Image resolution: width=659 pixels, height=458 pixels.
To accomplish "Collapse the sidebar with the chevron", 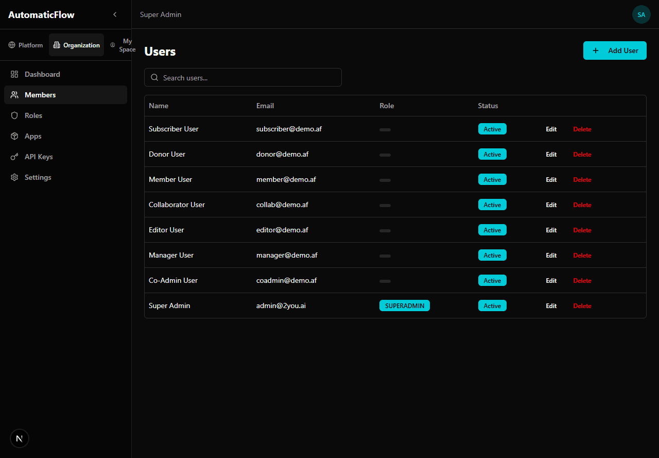I will pos(115,14).
